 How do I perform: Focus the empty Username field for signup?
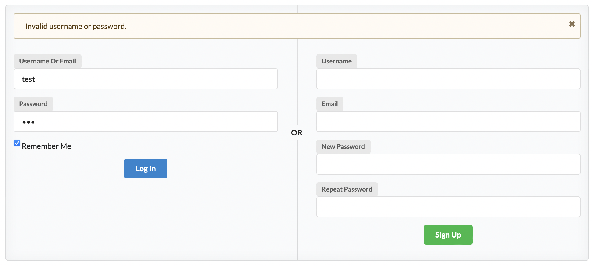pos(448,79)
